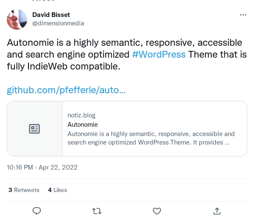Retweet this tweet using the arrows icon

[x=97, y=211]
